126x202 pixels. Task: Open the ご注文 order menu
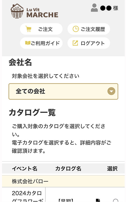pos(41,29)
